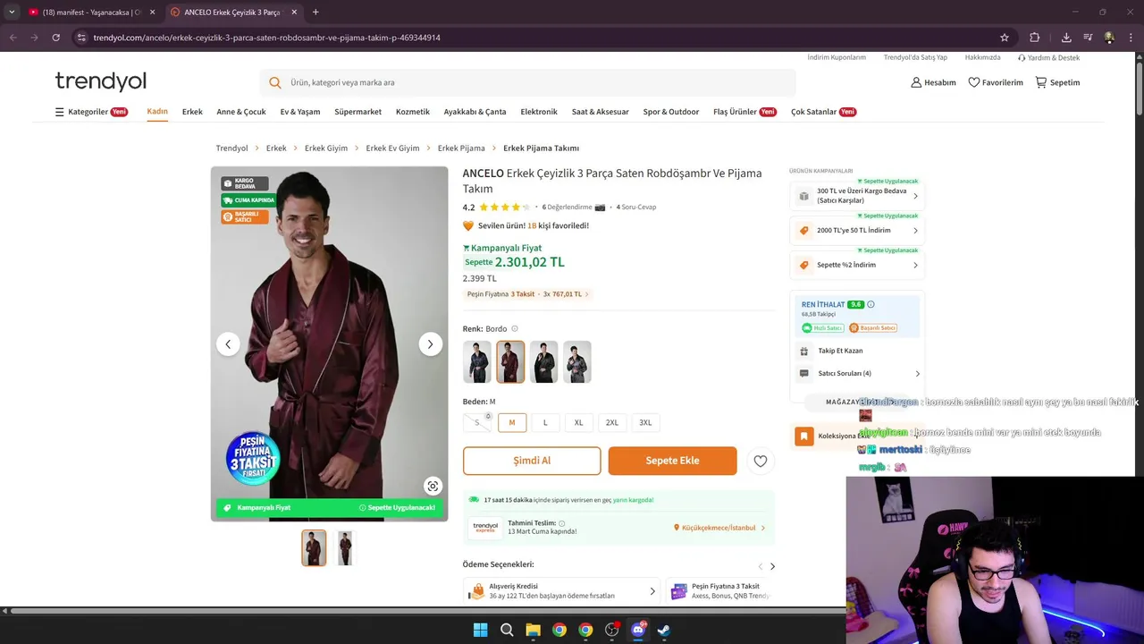The image size is (1144, 644).
Task: Show next product image arrow
Action: 430,344
